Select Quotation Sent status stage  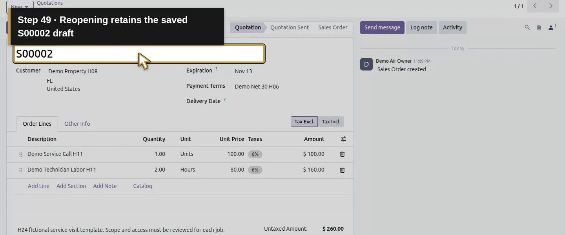(290, 27)
